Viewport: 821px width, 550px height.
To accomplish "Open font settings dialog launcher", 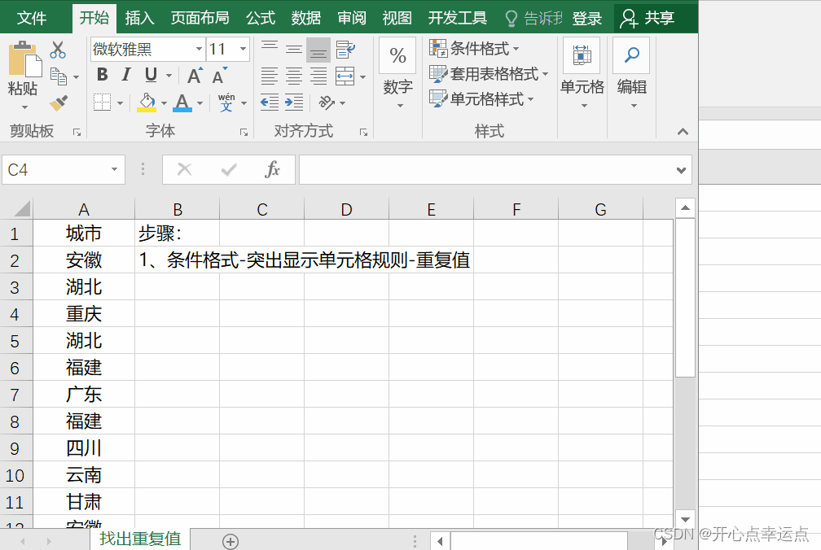I will coord(244,133).
